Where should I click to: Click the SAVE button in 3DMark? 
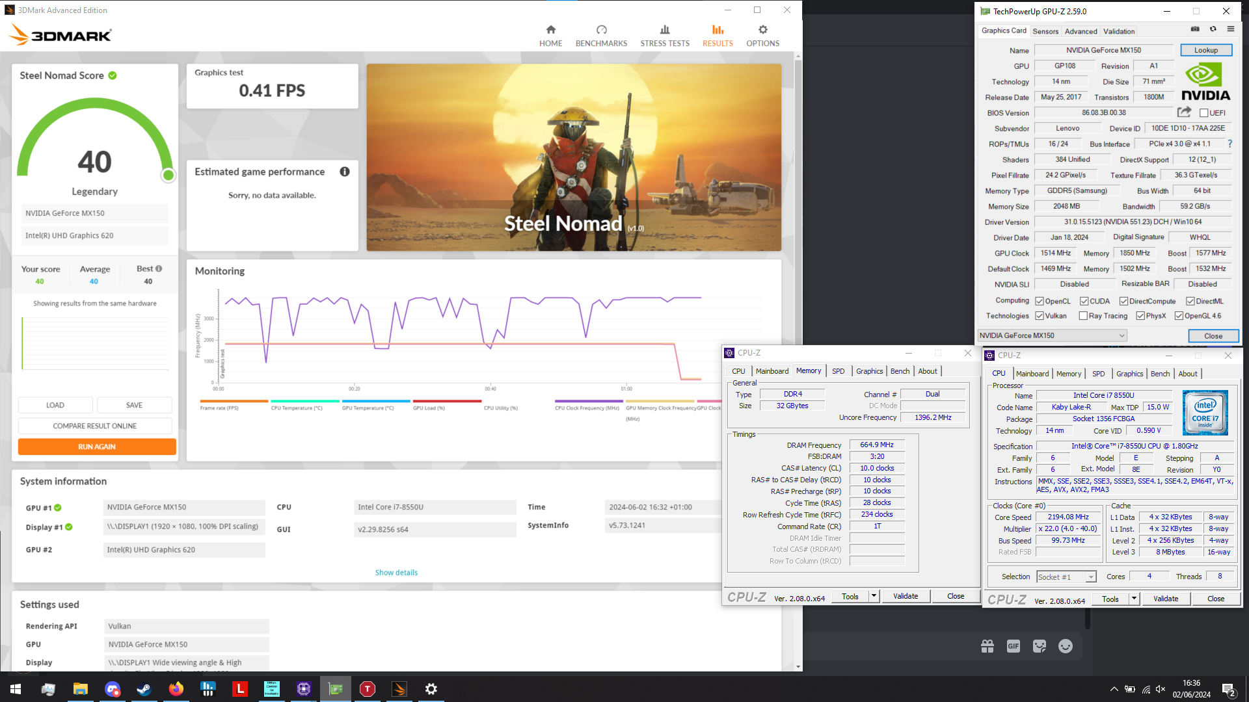(135, 405)
